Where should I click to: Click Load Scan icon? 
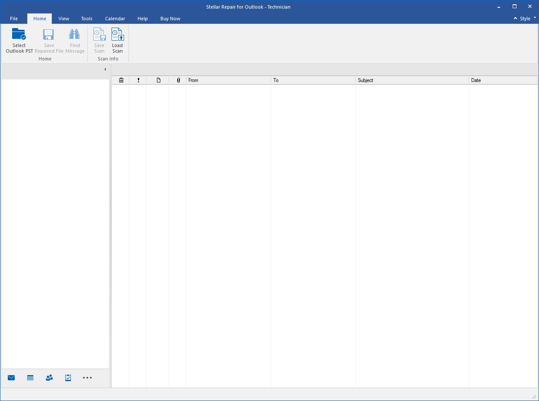(x=117, y=34)
